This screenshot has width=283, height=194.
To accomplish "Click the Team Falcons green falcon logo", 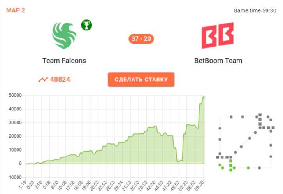I will point(64,35).
